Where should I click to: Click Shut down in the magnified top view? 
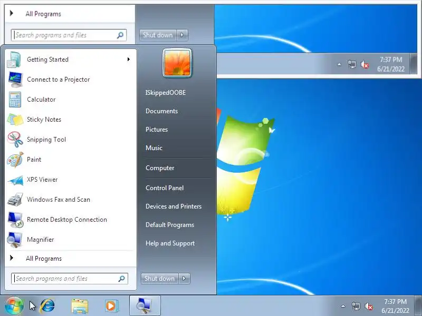(158, 35)
